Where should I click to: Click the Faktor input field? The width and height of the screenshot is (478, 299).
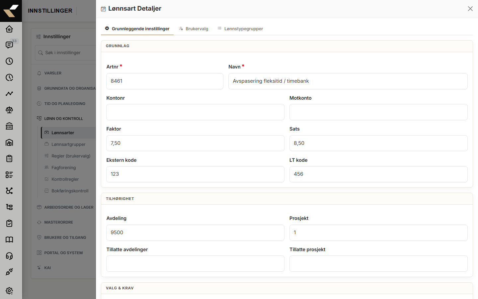tap(195, 143)
